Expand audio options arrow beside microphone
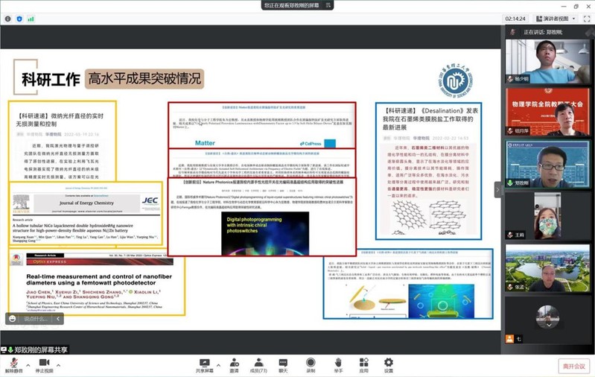Image resolution: width=595 pixels, height=377 pixels. coord(28,361)
